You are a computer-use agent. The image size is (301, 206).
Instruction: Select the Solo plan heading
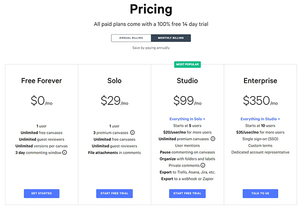[114, 81]
